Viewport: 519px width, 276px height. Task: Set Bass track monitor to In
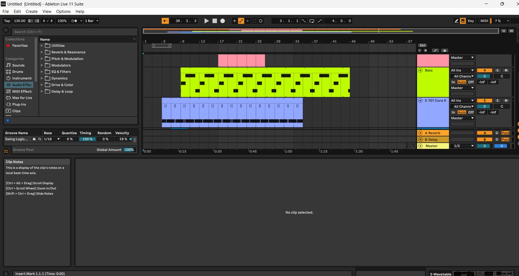(453, 82)
